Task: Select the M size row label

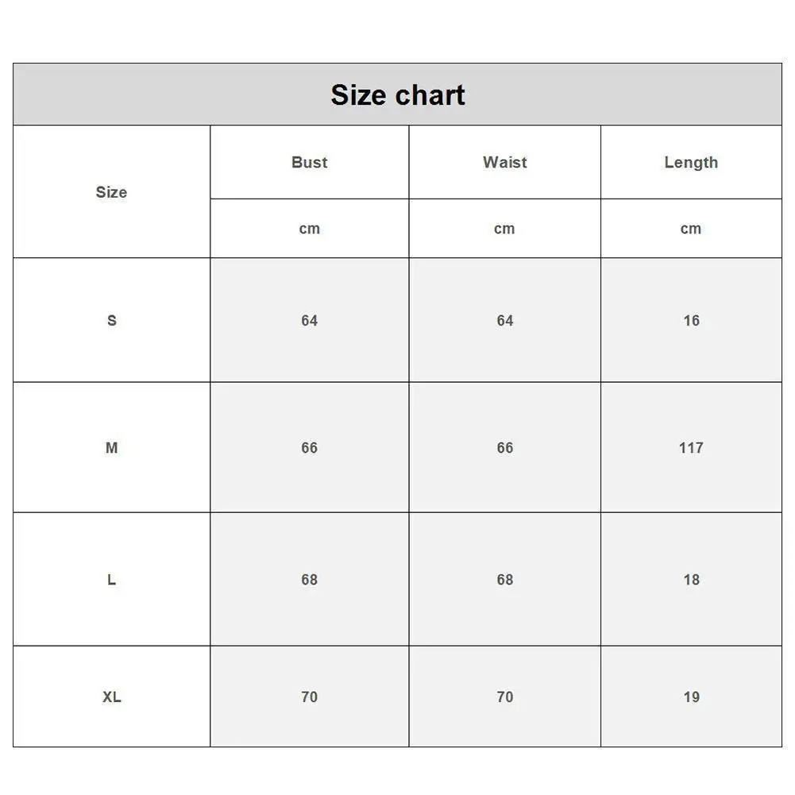Action: coord(111,448)
